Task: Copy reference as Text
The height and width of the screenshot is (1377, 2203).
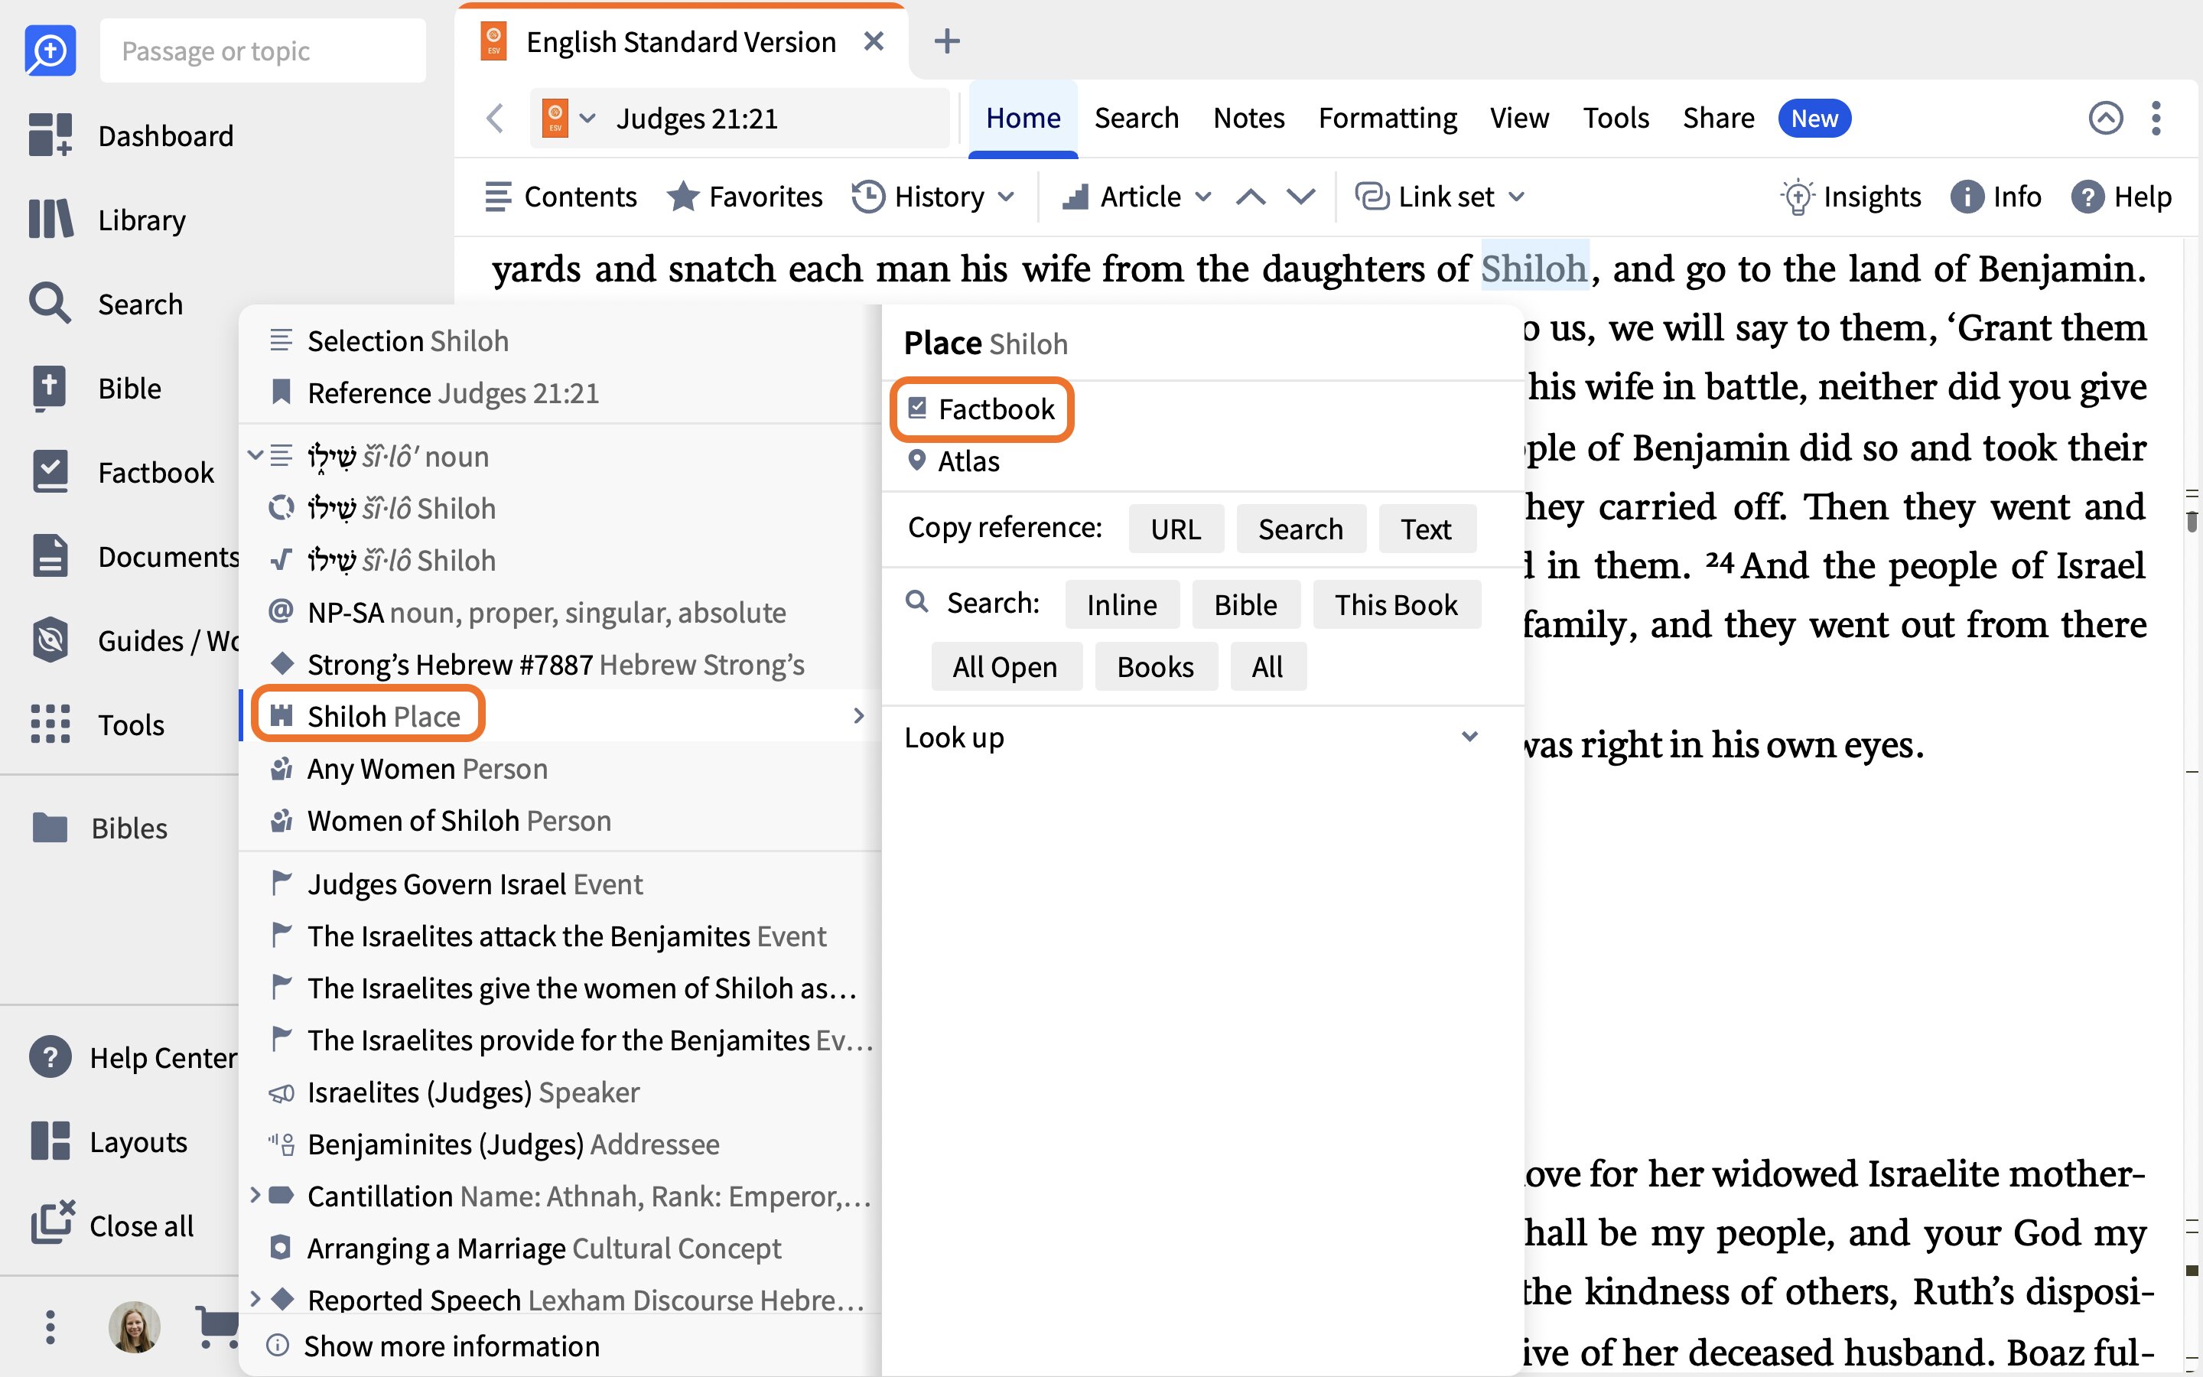Action: pos(1426,528)
